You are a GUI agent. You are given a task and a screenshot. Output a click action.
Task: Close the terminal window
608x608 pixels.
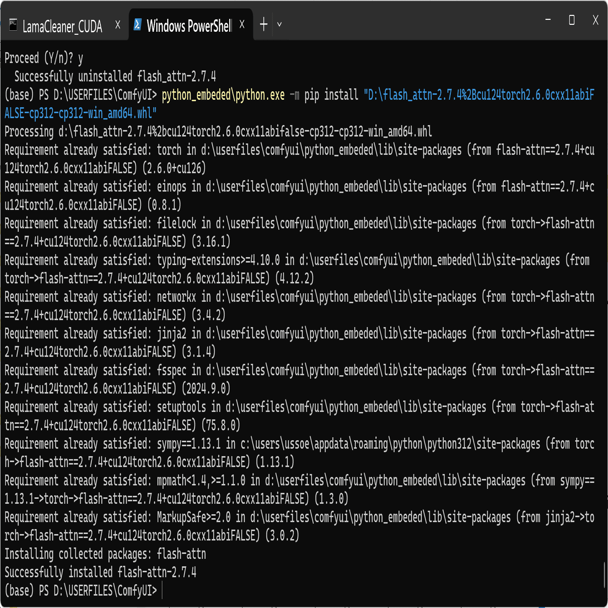point(596,20)
